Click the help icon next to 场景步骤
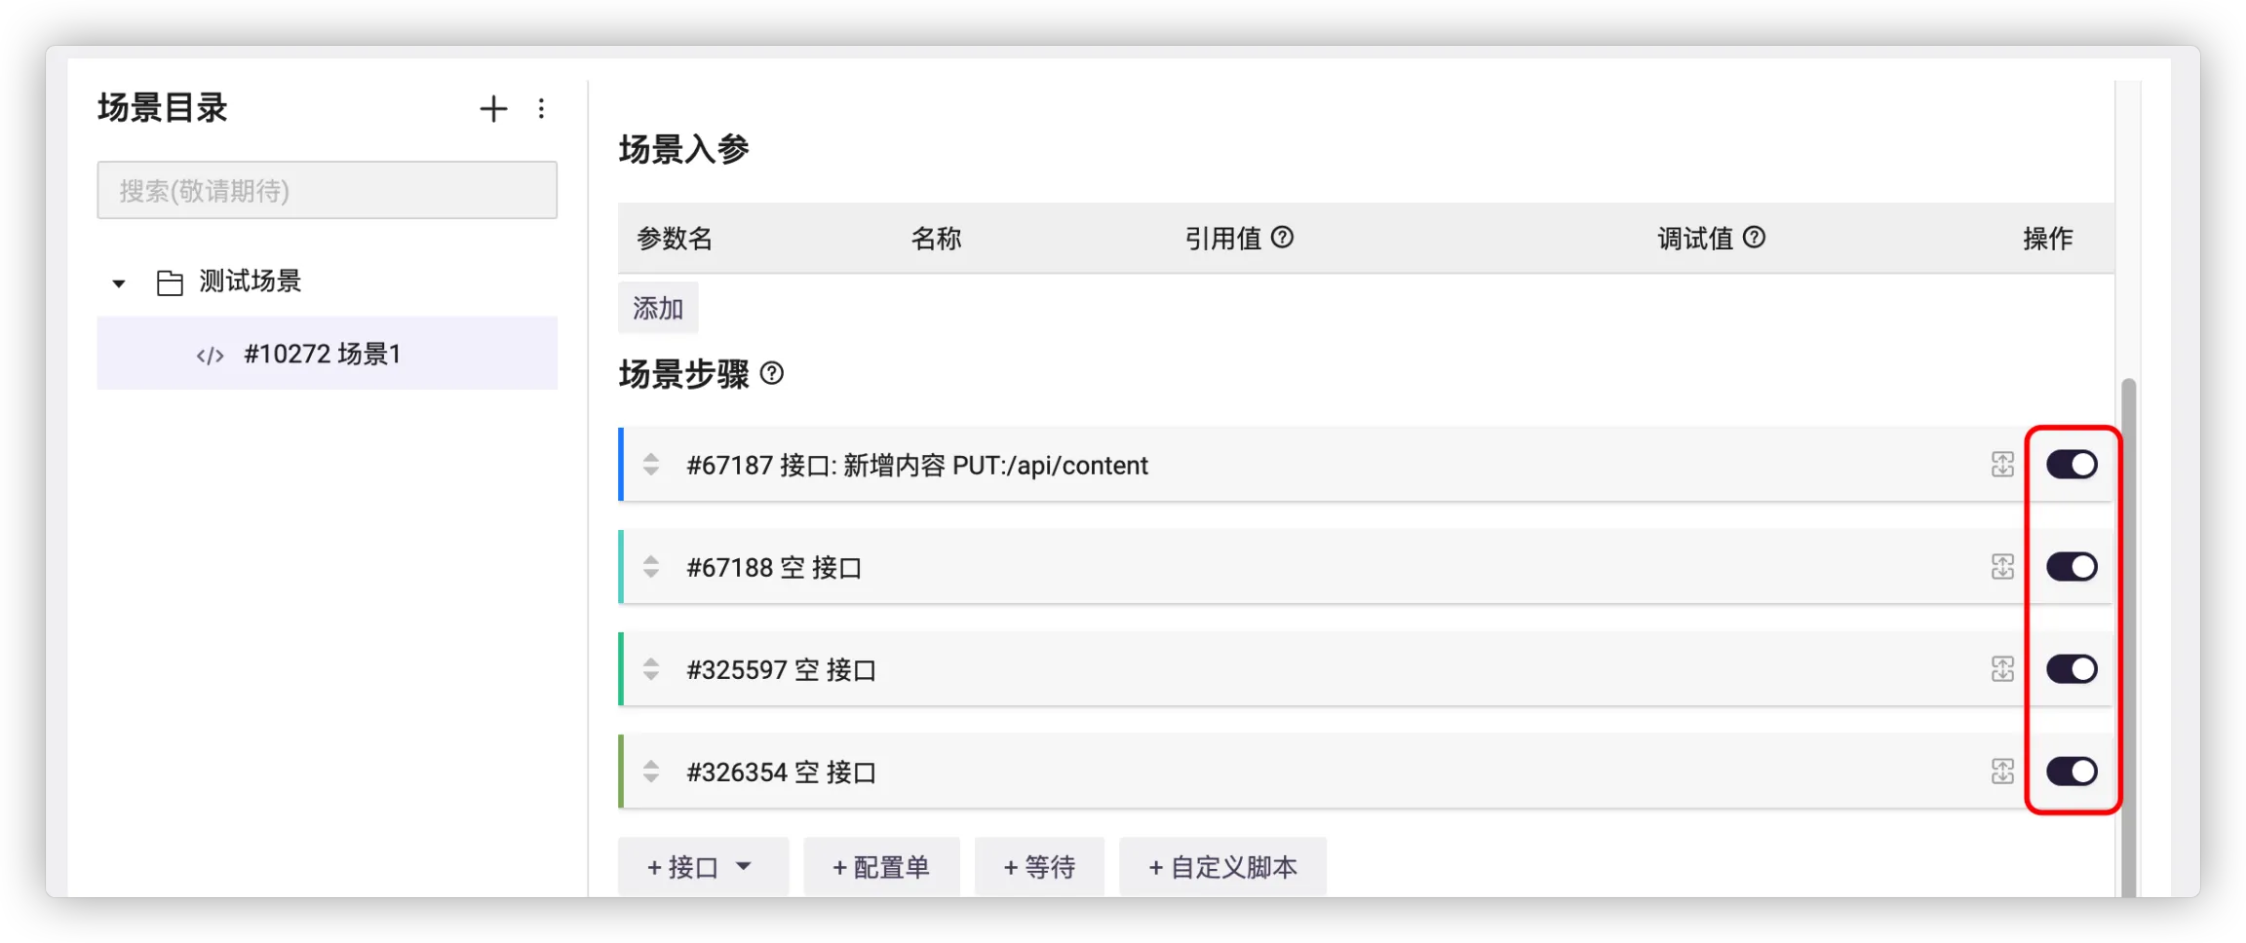The width and height of the screenshot is (2246, 943). (771, 373)
